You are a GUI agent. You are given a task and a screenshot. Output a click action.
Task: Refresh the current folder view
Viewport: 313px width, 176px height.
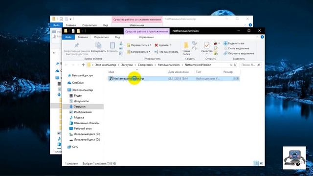click(x=235, y=65)
